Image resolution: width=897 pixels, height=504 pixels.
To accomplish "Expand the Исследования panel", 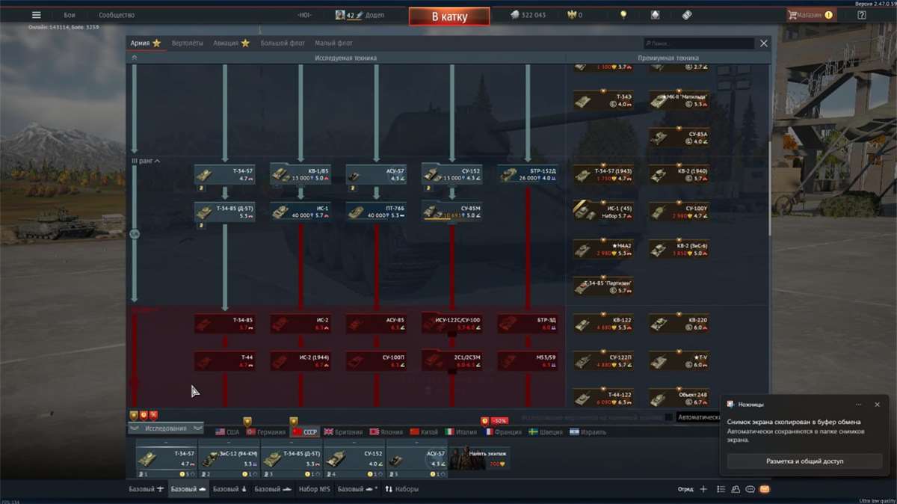I will pyautogui.click(x=166, y=428).
